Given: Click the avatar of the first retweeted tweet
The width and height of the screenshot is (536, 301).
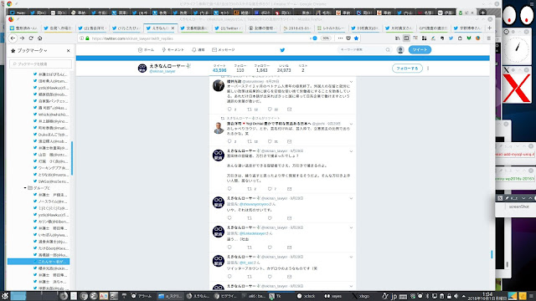Looking at the screenshot, I should (x=219, y=85).
